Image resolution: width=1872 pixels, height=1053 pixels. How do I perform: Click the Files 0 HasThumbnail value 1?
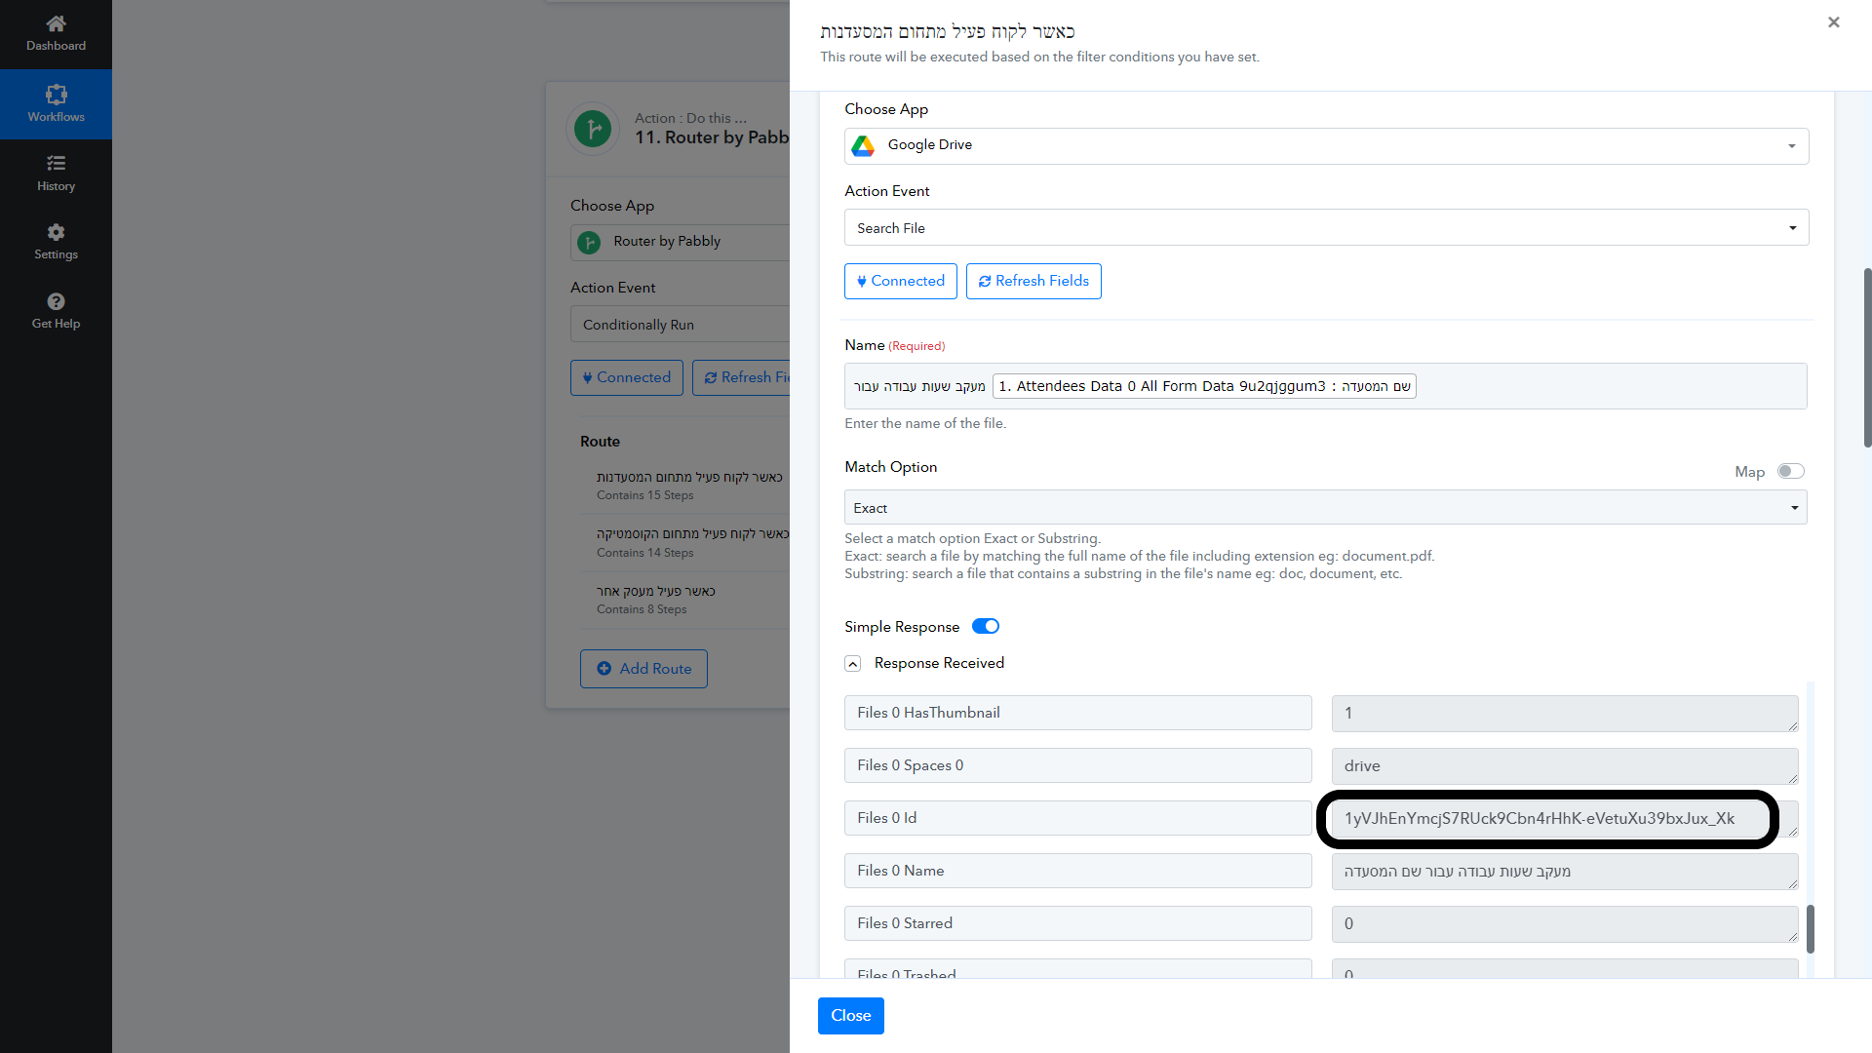(1565, 714)
